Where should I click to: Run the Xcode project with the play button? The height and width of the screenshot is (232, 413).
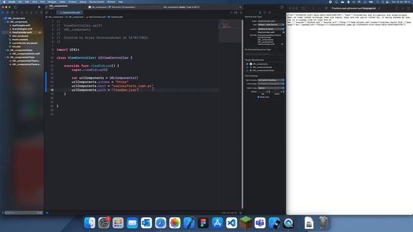(x=39, y=7)
